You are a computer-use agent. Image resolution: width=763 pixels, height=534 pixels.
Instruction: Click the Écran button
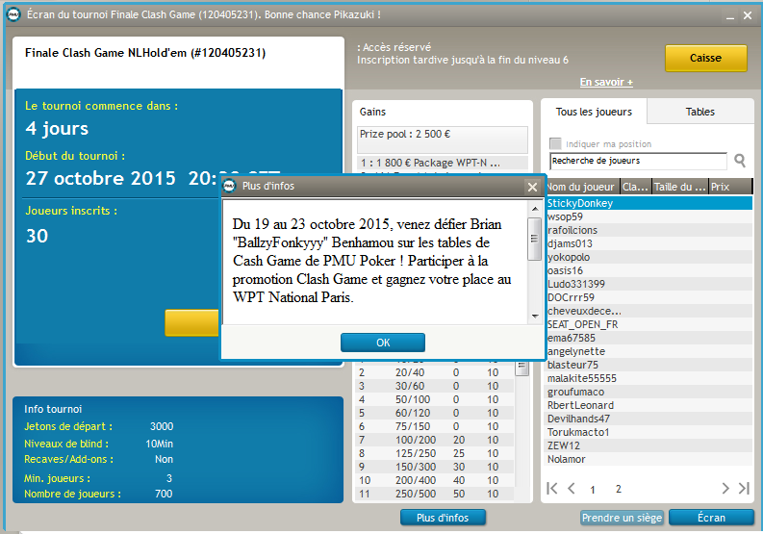point(711,518)
